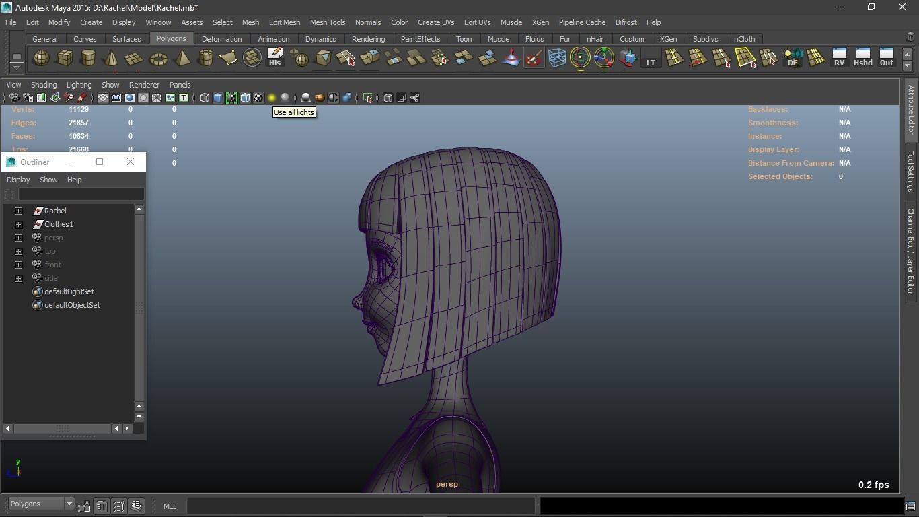Open the Outliner Display menu
Screen dimensions: 919x517
pyautogui.click(x=18, y=180)
